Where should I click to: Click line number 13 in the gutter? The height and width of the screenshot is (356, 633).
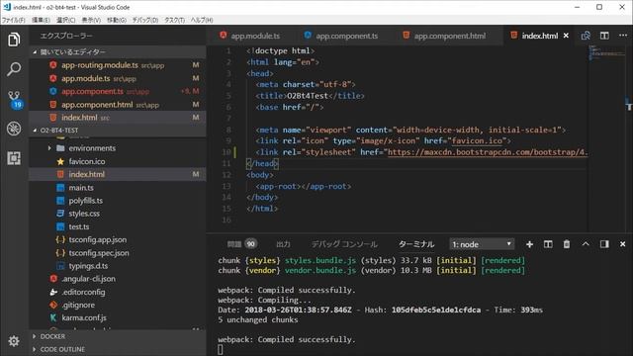226,186
